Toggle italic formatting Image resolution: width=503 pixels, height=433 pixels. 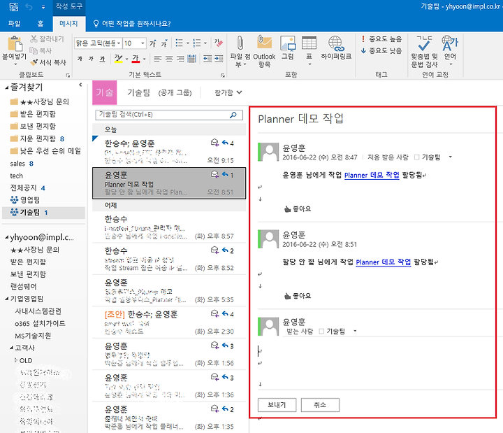(x=91, y=59)
